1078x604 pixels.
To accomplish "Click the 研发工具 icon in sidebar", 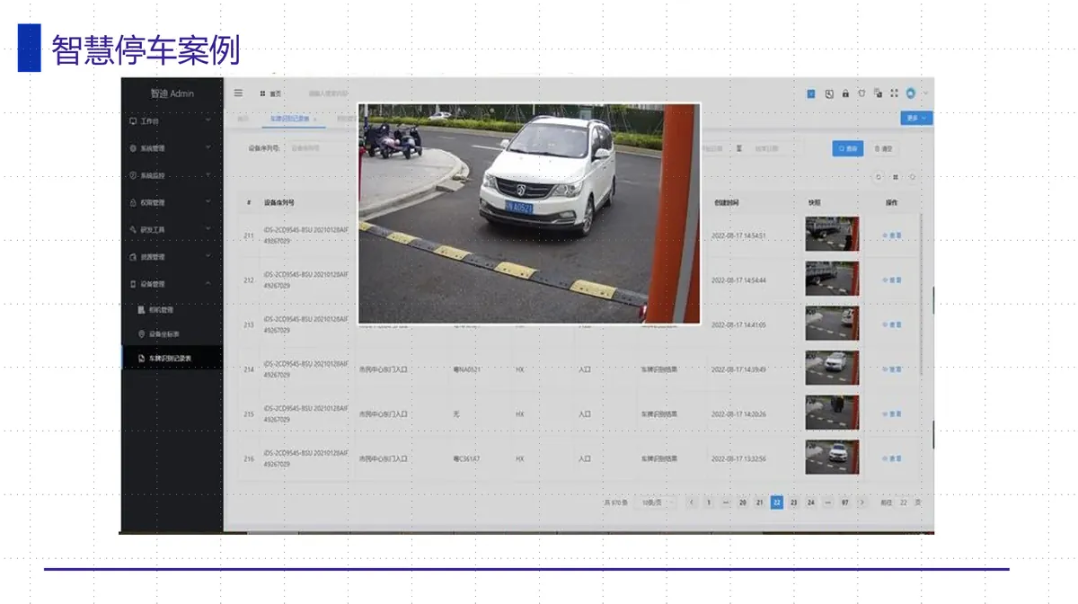I will click(x=133, y=229).
